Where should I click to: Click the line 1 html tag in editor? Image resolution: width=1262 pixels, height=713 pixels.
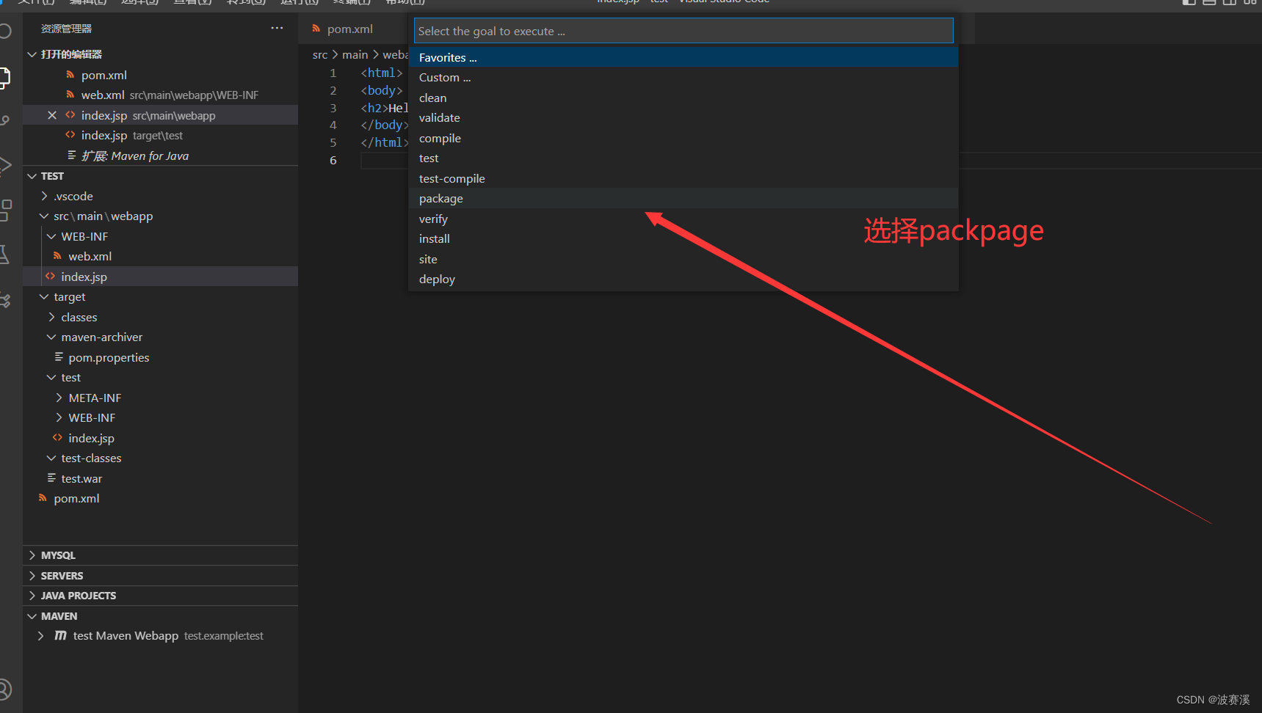tap(382, 73)
